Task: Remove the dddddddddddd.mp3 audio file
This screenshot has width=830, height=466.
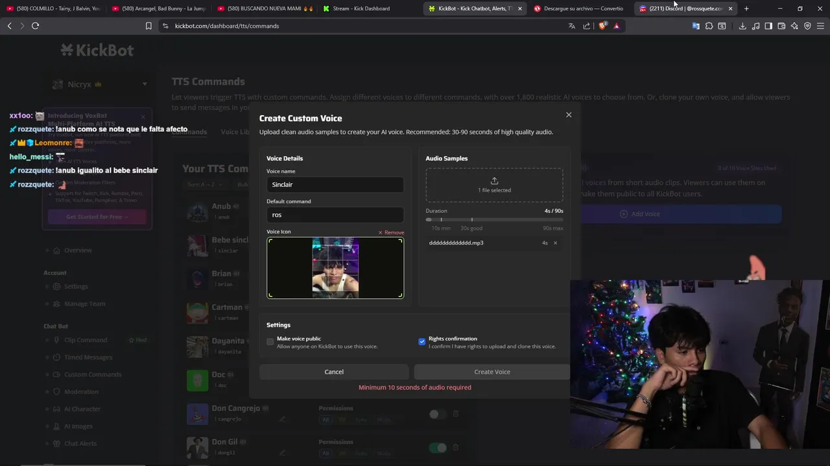Action: pyautogui.click(x=555, y=243)
